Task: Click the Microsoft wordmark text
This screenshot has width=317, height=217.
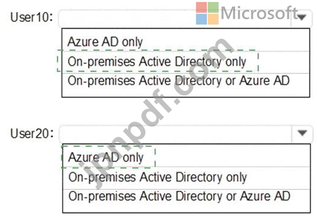Action: [259, 13]
